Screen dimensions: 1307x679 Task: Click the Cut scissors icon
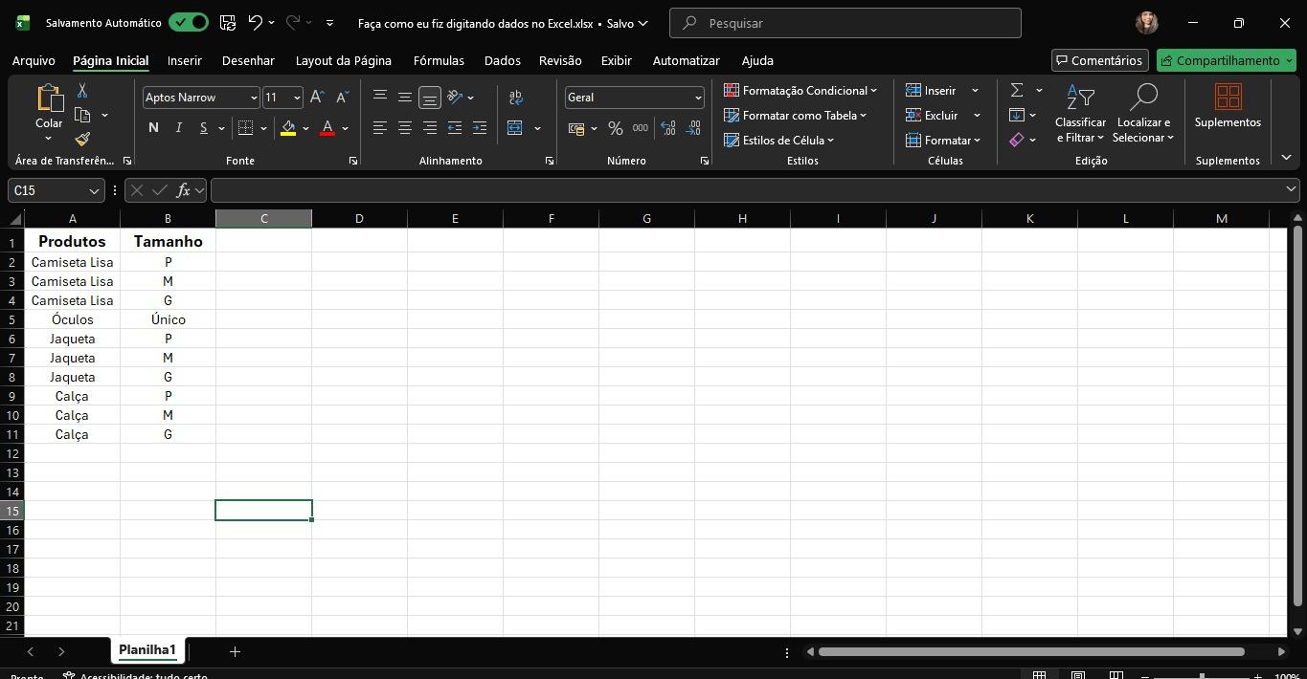82,91
